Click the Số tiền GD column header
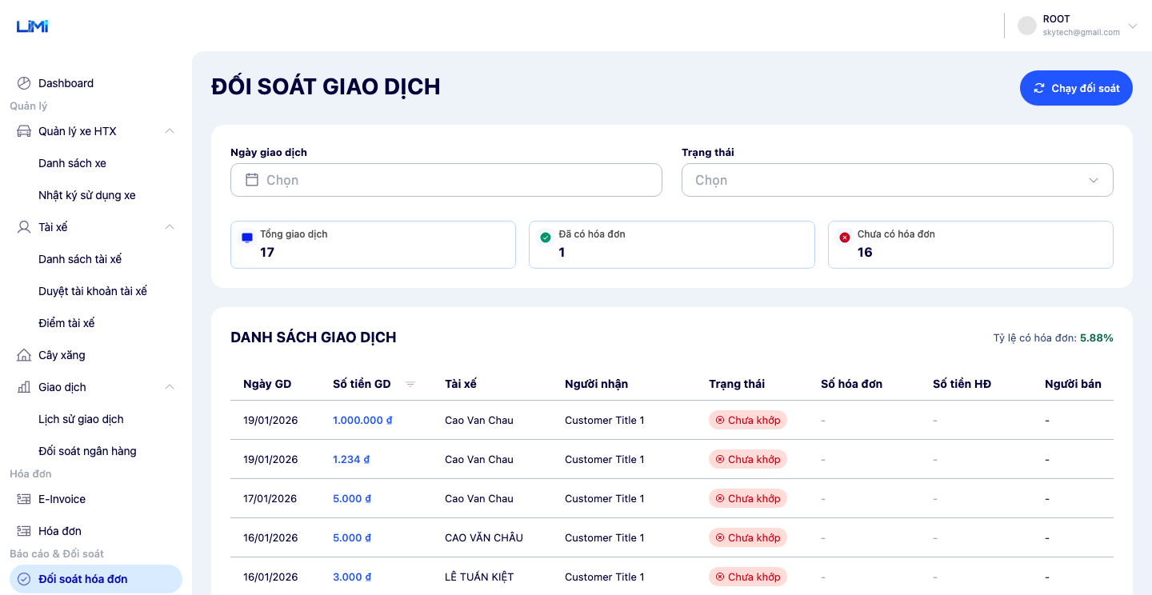The height and width of the screenshot is (595, 1152). (362, 384)
